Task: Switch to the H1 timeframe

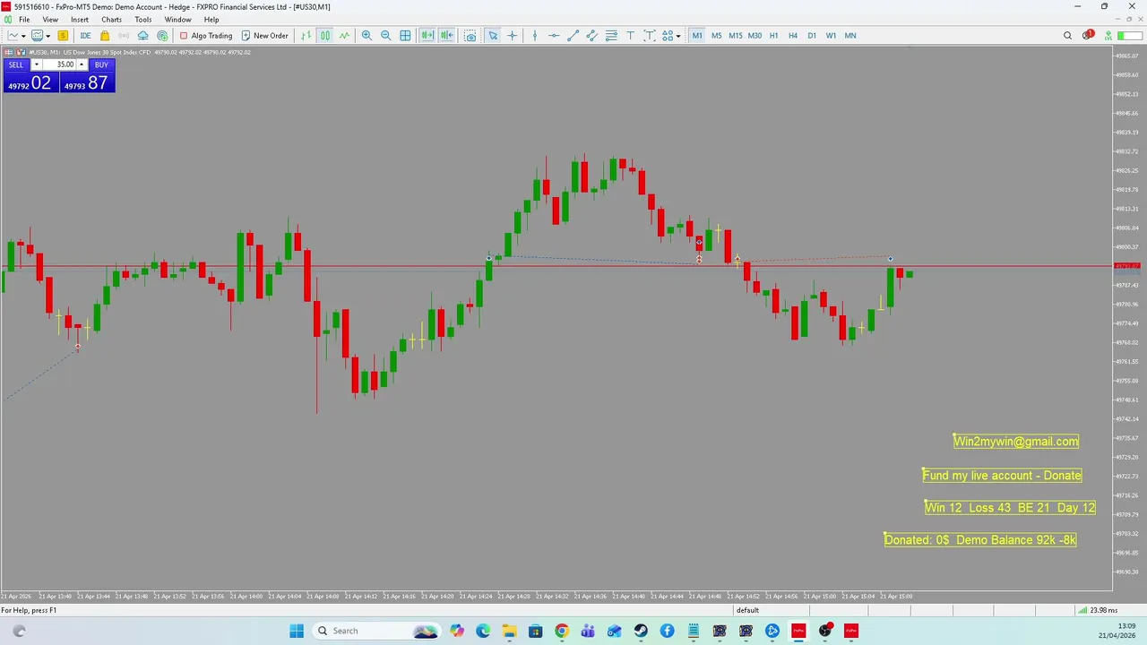Action: tap(774, 36)
